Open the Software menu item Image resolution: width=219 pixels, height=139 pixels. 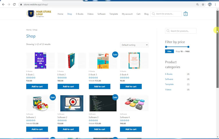(101, 14)
